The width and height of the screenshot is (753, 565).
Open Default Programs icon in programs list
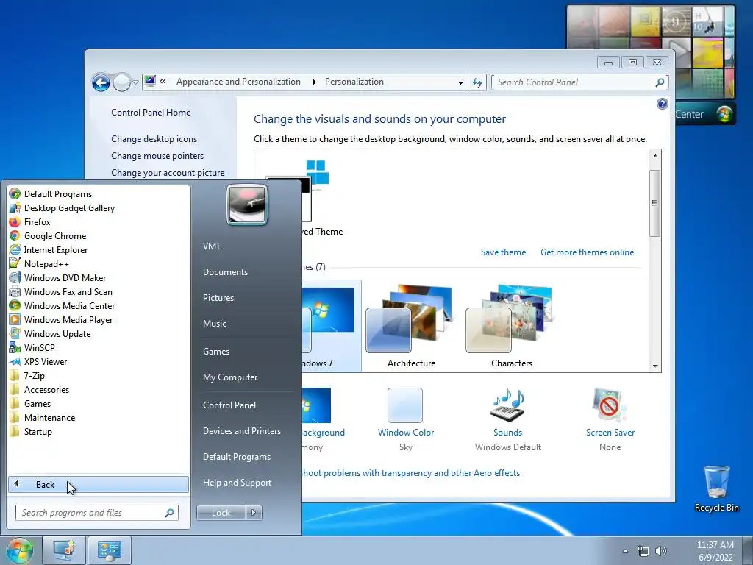15,194
